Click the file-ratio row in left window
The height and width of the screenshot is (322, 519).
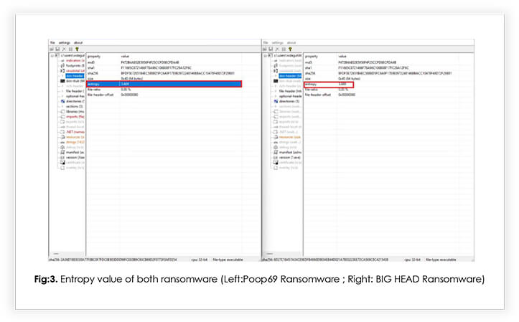164,89
